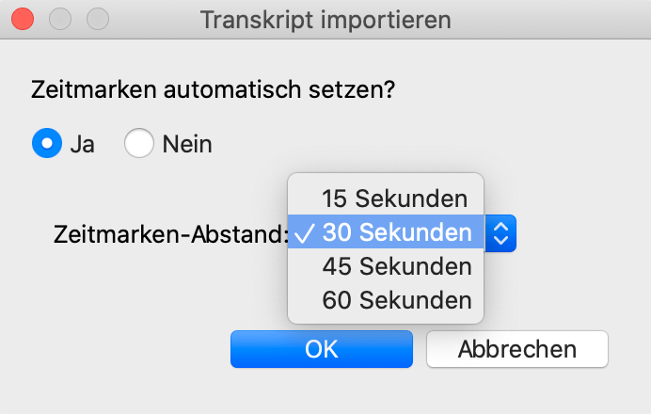Image resolution: width=651 pixels, height=414 pixels.
Task: Choose 15 Sekunden from the popup list
Action: click(x=394, y=199)
